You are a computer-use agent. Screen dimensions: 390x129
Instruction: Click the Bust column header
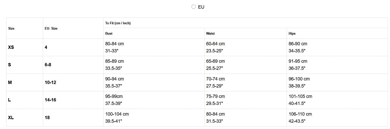[109, 33]
